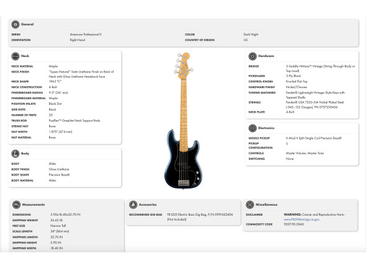Click the Electronics section icon
366x269 pixels.
click(252, 128)
